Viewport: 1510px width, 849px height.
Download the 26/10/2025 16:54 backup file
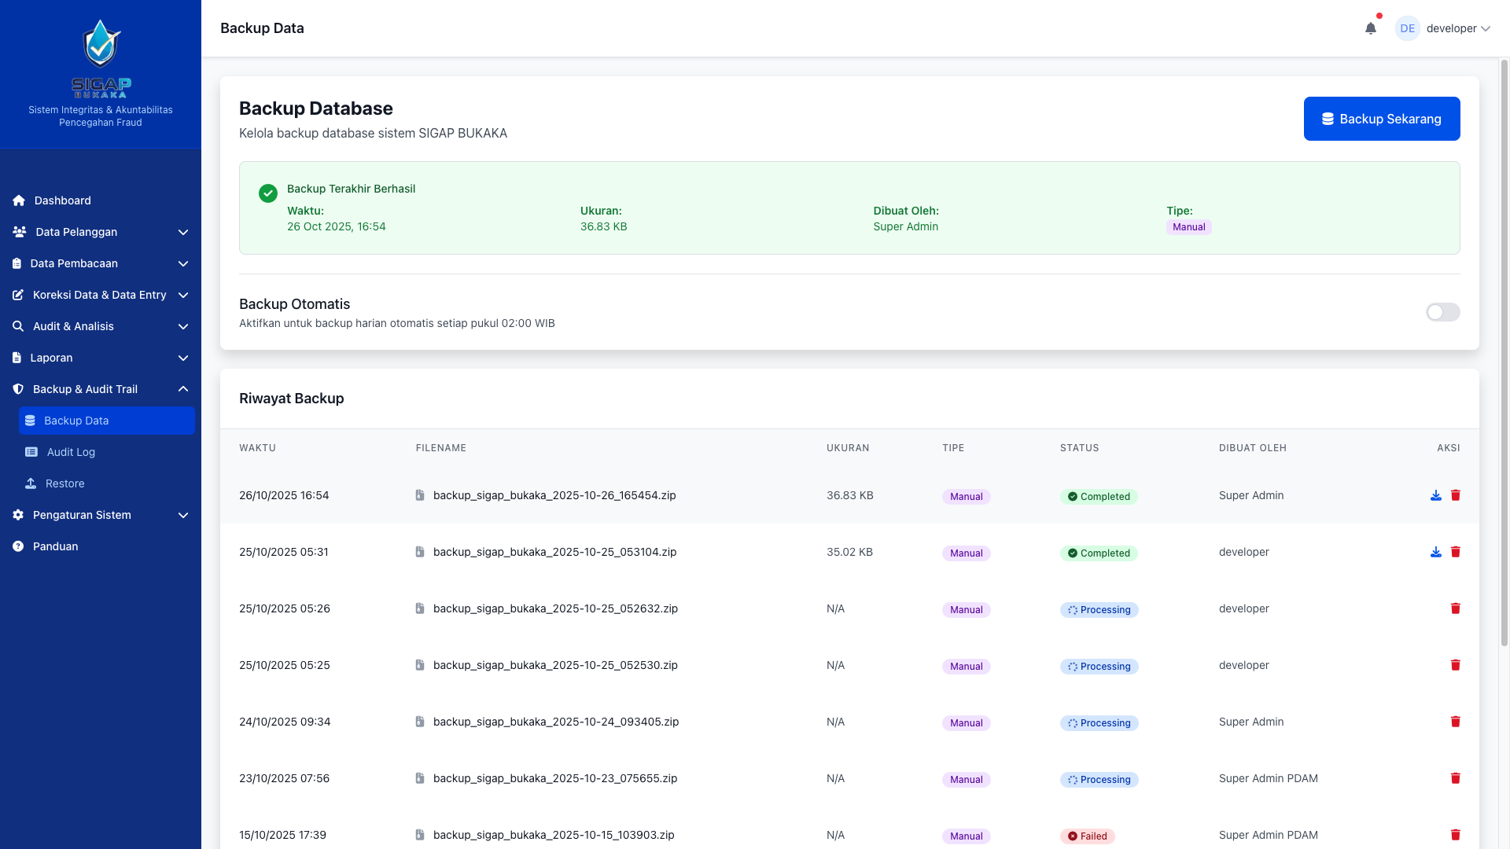1435,495
